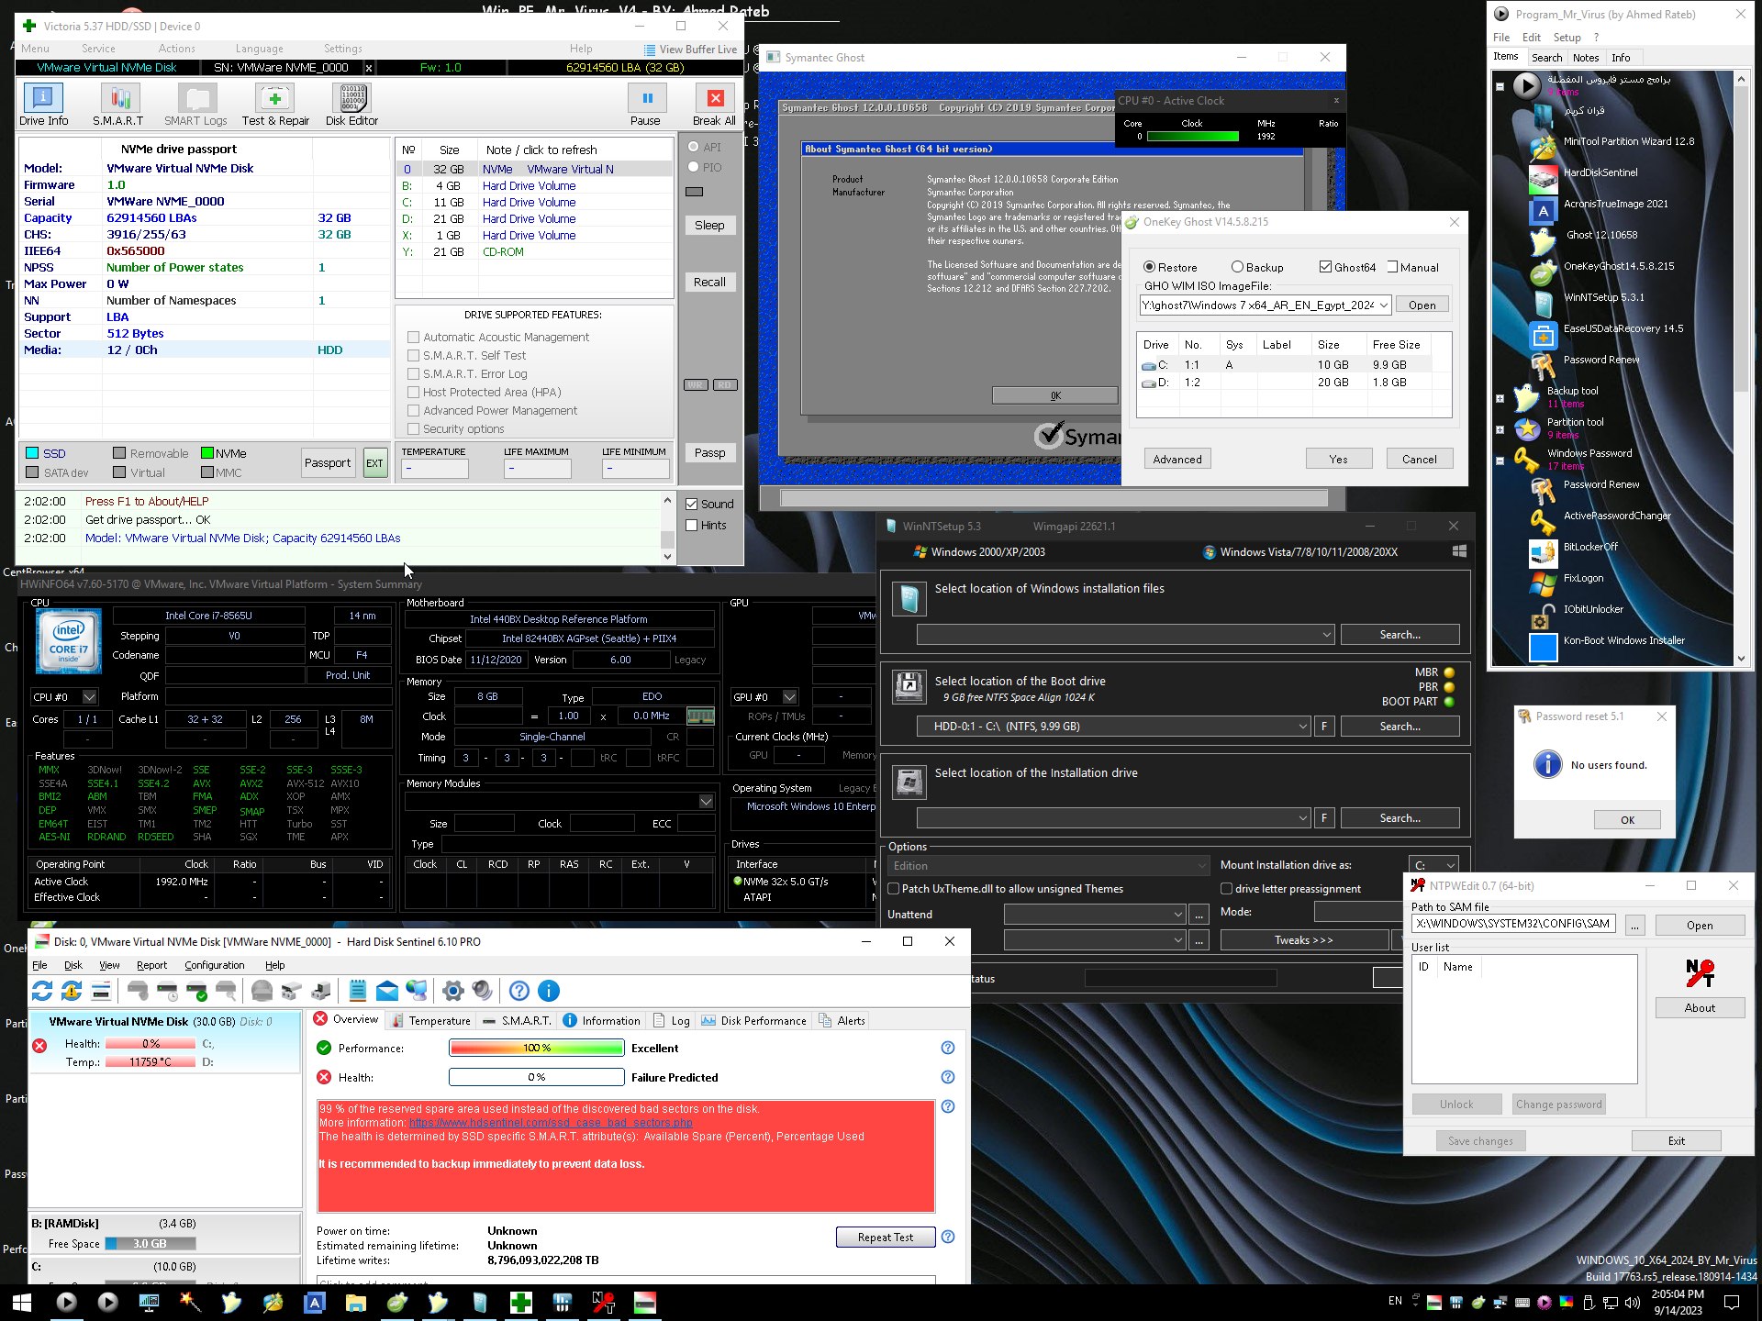Click the Advanced button in OneKey Ghost
1762x1321 pixels.
1177,459
